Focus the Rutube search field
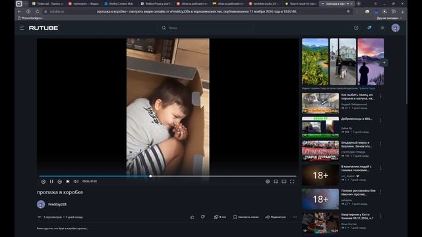 tap(206, 28)
